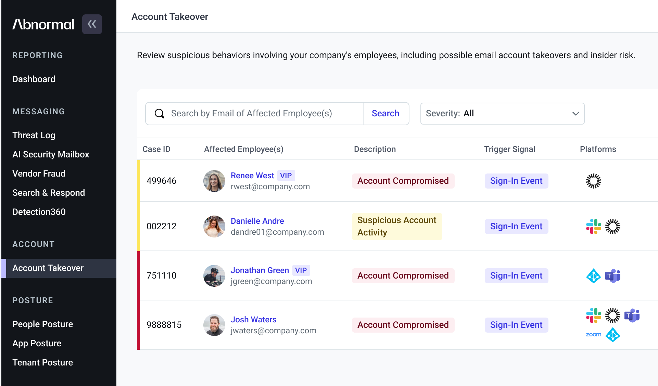Image resolution: width=658 pixels, height=386 pixels.
Task: Open Search & Respond page
Action: coord(49,193)
